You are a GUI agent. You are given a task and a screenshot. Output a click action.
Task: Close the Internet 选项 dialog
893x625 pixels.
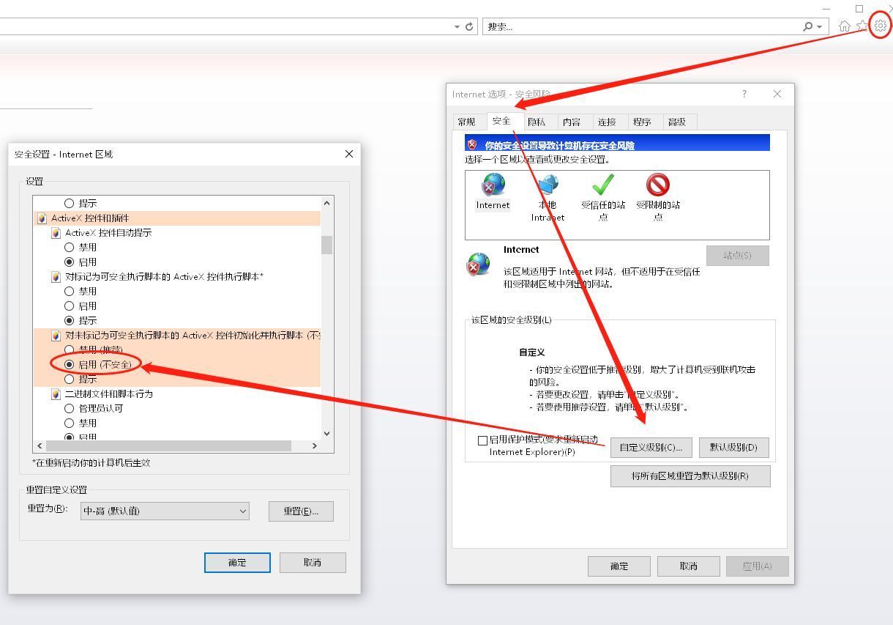[x=777, y=94]
